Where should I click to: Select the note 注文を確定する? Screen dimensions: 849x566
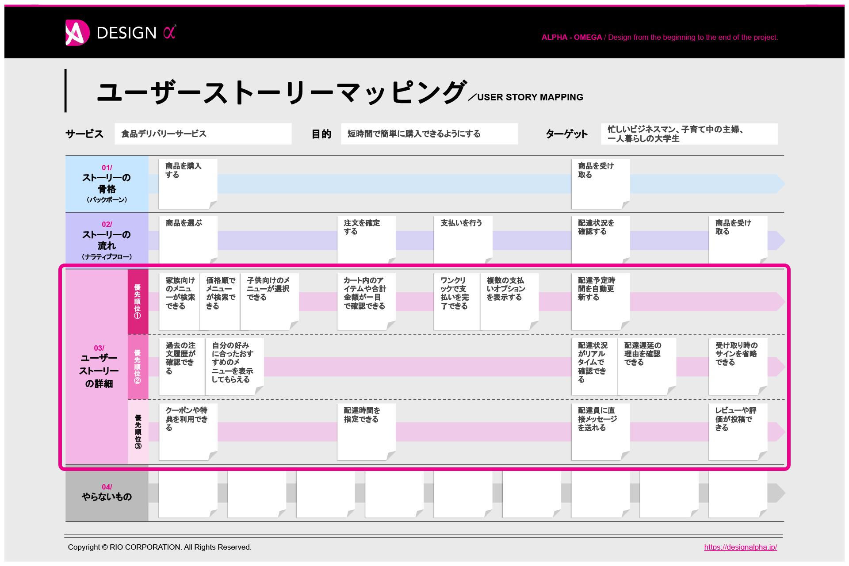[x=366, y=240]
